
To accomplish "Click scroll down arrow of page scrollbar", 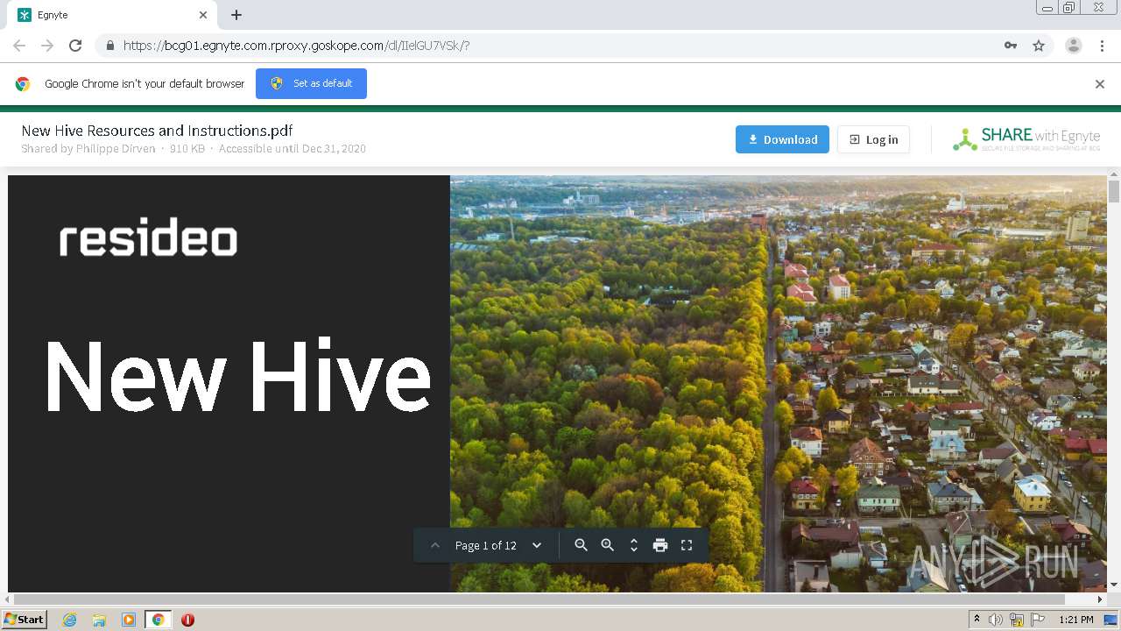I will (1114, 585).
